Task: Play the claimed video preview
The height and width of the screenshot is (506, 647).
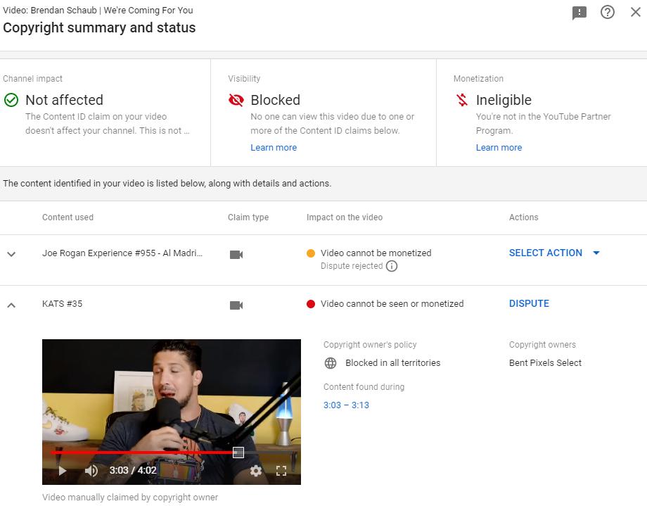Action: (x=63, y=471)
